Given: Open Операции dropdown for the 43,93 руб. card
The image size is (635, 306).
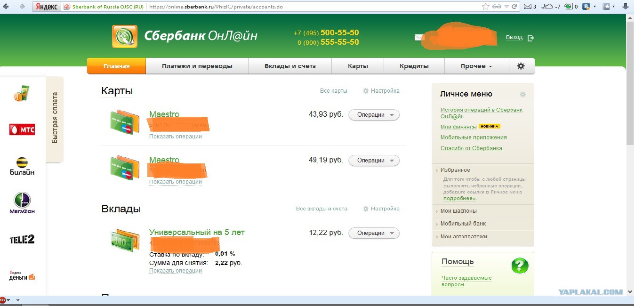Looking at the screenshot, I should click(x=374, y=115).
